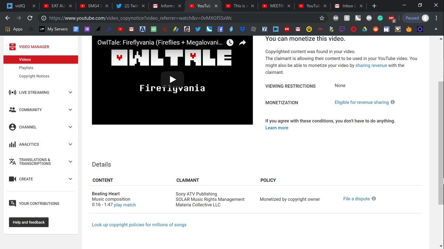Click play match link
Image resolution: width=444 pixels, height=249 pixels.
tap(125, 205)
